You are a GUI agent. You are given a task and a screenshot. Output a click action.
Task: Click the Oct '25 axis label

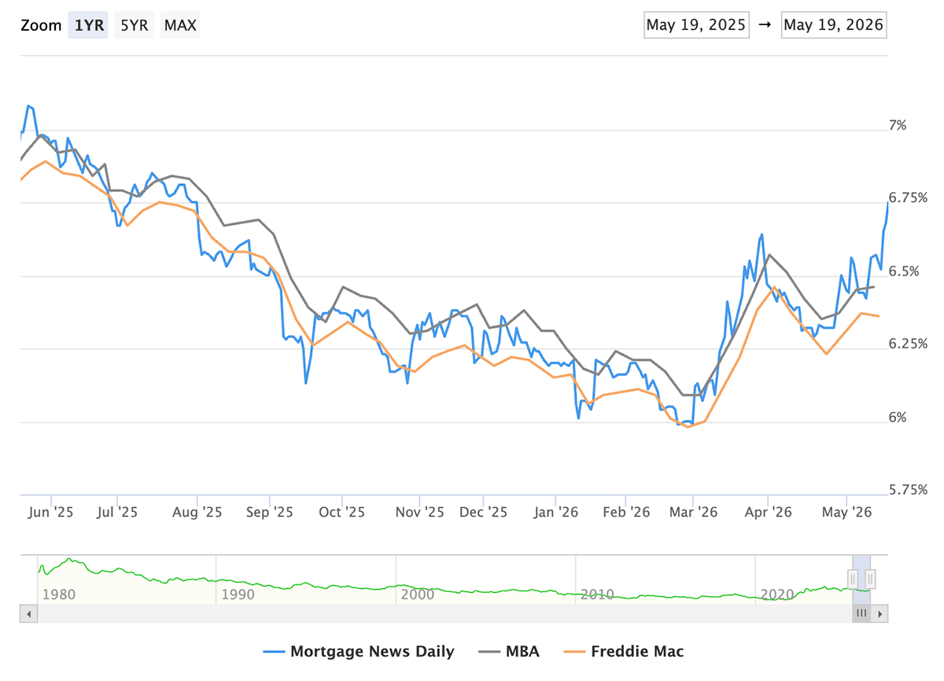[342, 512]
